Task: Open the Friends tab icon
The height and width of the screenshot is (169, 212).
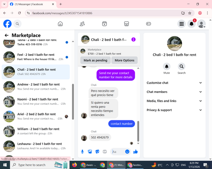Action: click(x=82, y=24)
